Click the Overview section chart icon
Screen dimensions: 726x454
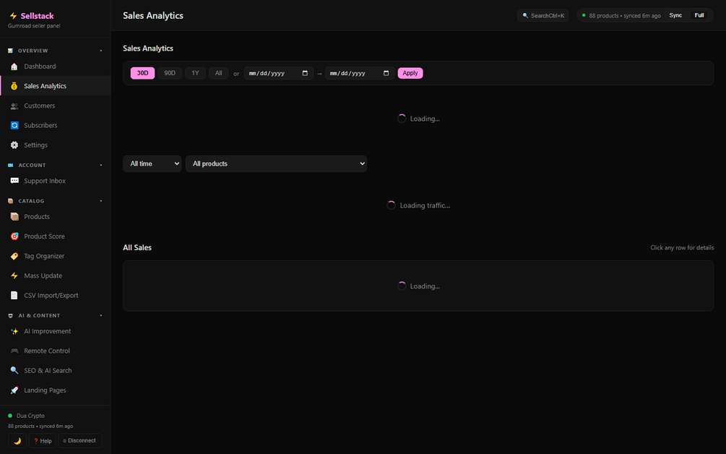coord(10,51)
